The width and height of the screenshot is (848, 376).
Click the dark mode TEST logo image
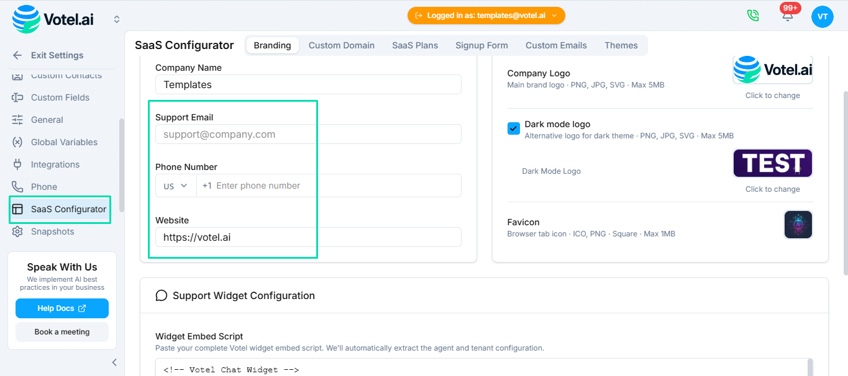772,163
